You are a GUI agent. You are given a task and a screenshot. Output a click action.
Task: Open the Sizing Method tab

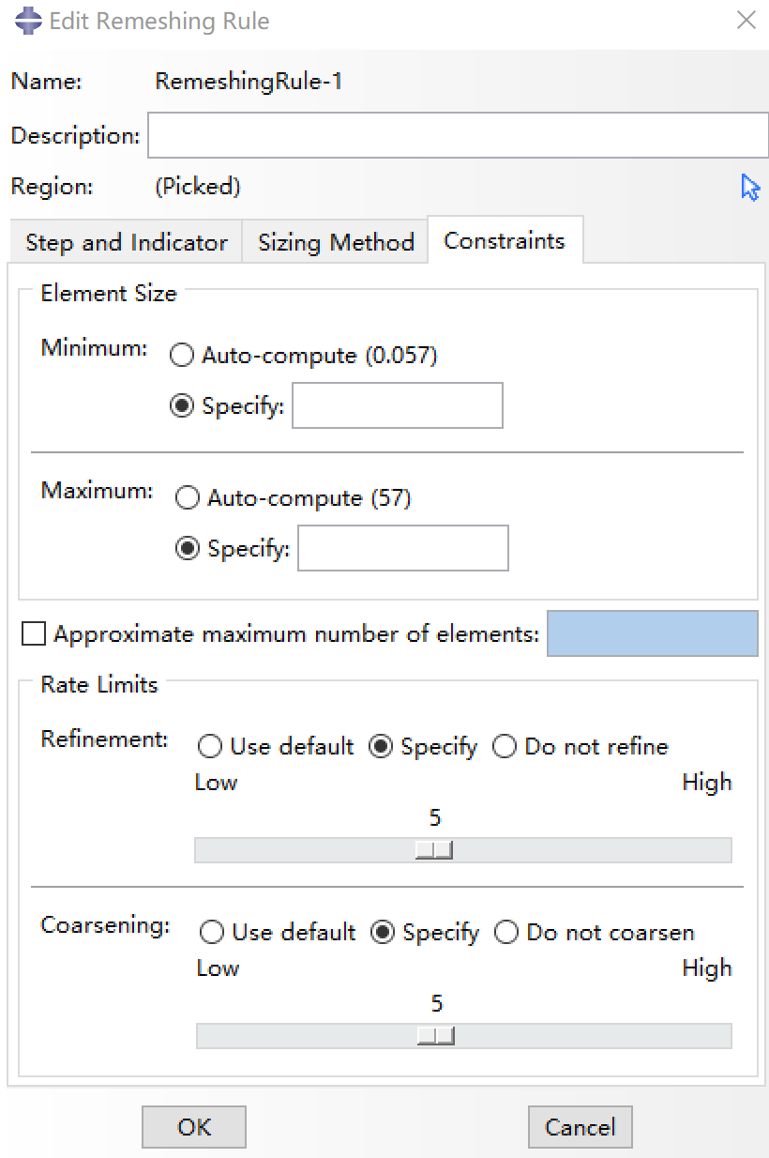336,243
